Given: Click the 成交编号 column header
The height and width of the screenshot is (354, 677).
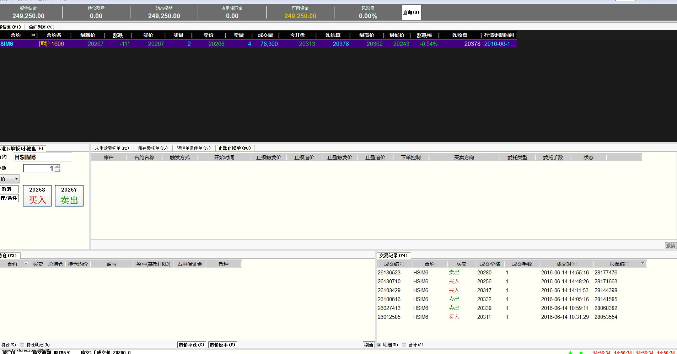Looking at the screenshot, I should pyautogui.click(x=394, y=264).
